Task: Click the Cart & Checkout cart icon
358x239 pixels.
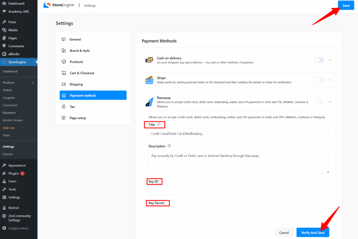Action: click(63, 73)
